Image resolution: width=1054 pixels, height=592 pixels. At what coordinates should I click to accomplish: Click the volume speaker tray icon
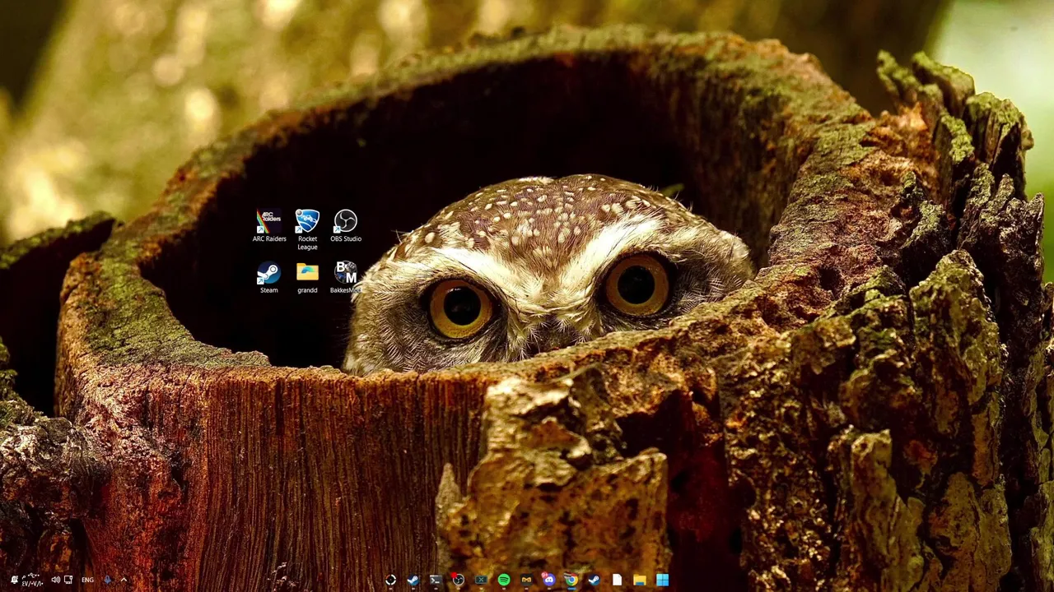(x=55, y=580)
